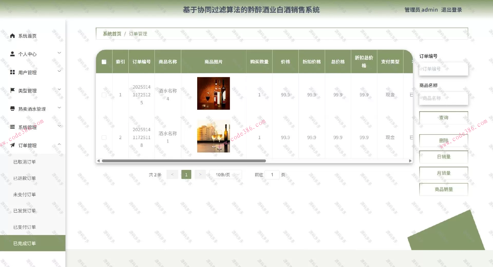This screenshot has width=493, height=267.
Task: Select the 订单管理 paper-plane icon
Action: [12, 145]
